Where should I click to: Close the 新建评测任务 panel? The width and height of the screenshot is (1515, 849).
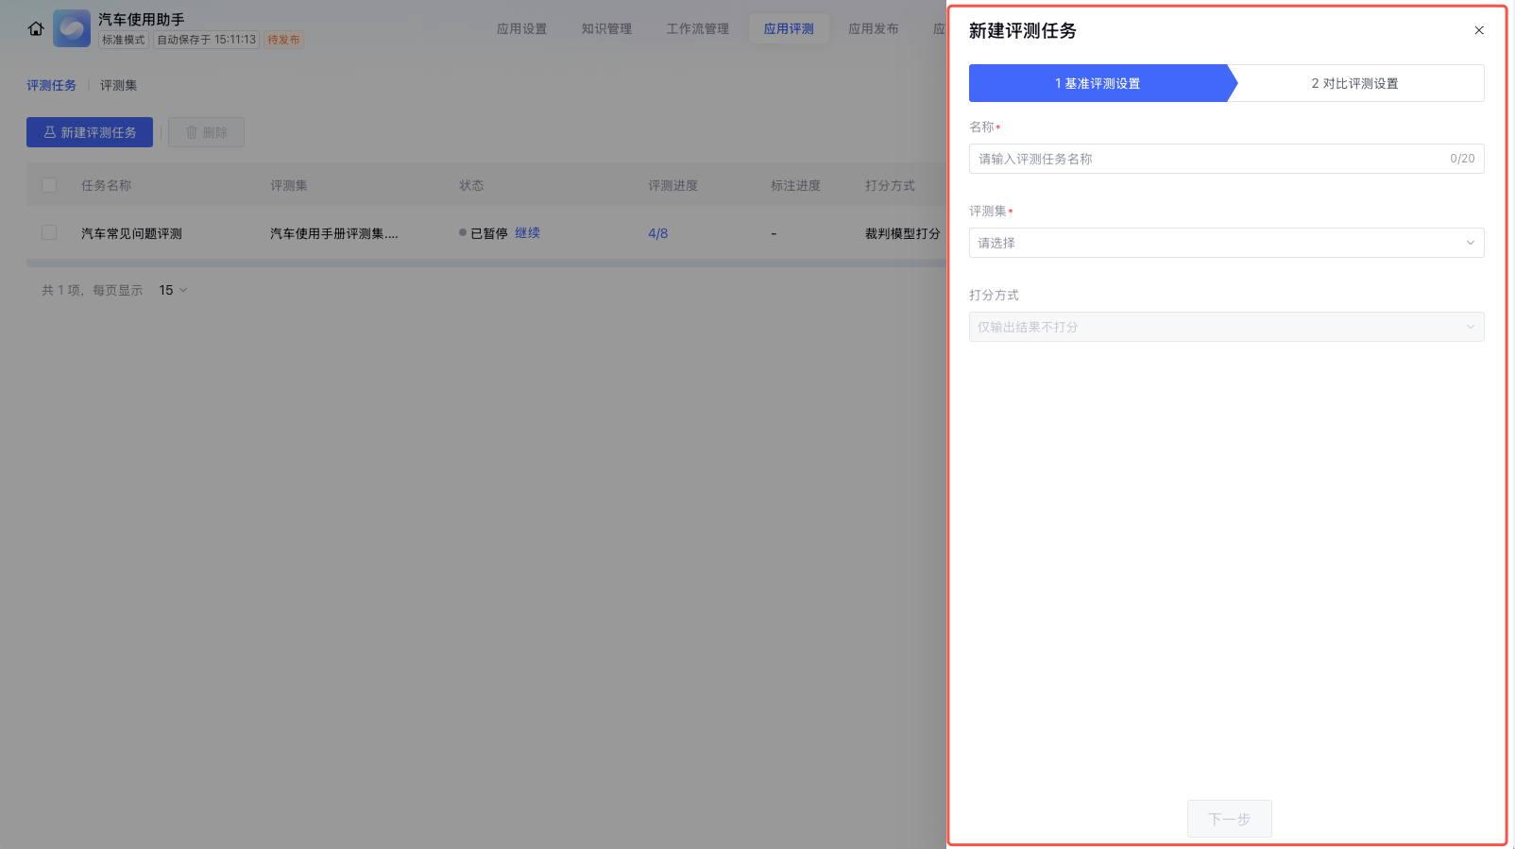click(1479, 30)
